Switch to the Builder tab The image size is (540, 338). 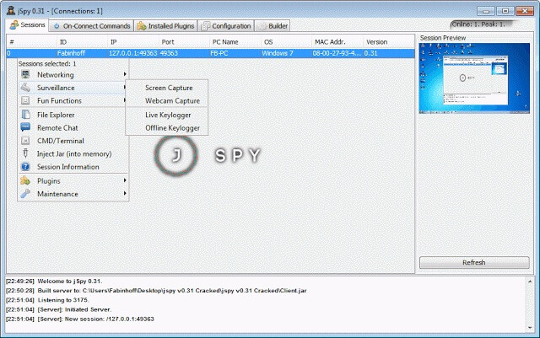(273, 26)
